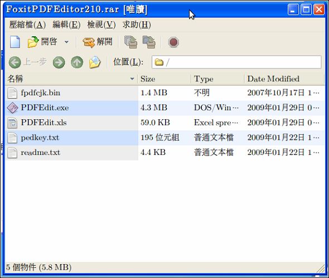Screen dimensions: 329x278
Task: Extract files with the 解開 button
Action: pyautogui.click(x=98, y=42)
